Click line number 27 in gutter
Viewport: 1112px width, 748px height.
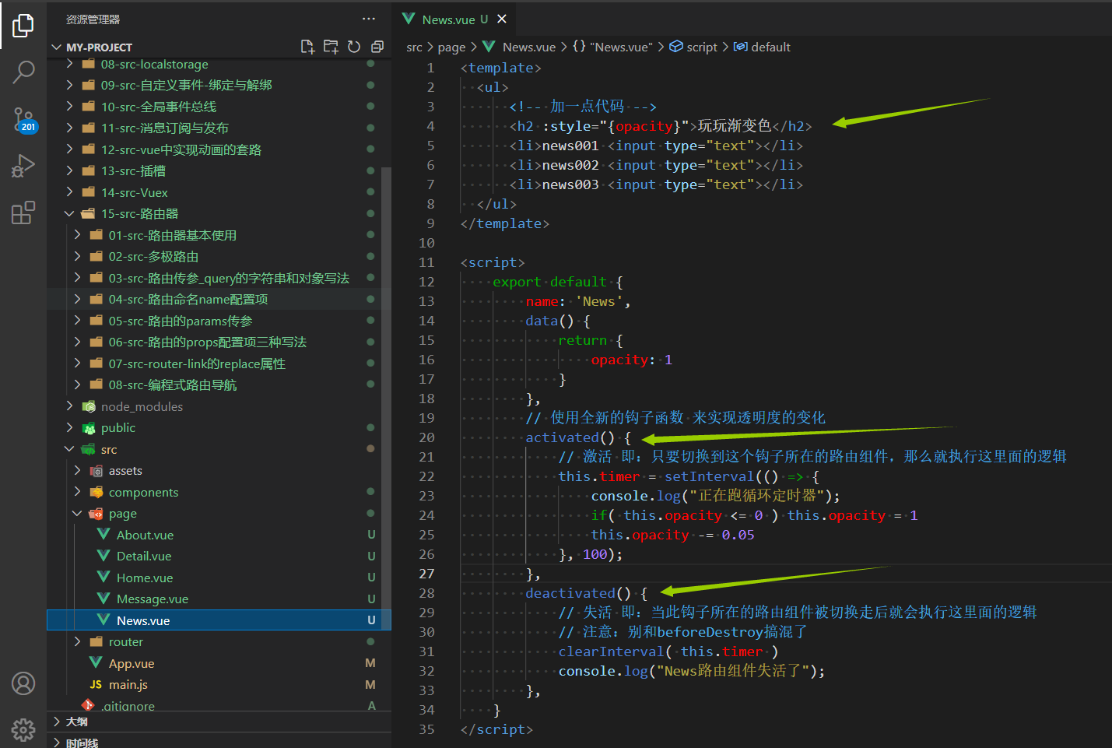426,573
